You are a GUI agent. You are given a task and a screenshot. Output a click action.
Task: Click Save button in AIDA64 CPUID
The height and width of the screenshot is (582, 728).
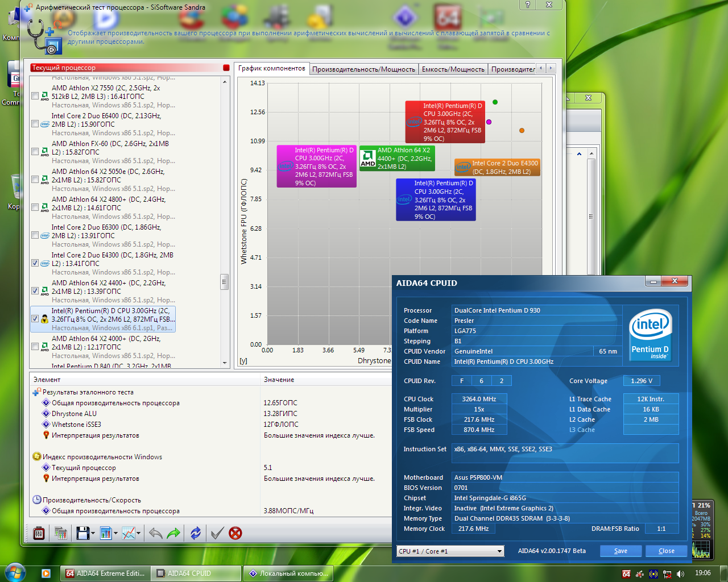[x=621, y=551]
